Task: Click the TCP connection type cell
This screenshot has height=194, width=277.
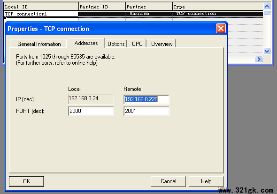Action: pyautogui.click(x=218, y=14)
